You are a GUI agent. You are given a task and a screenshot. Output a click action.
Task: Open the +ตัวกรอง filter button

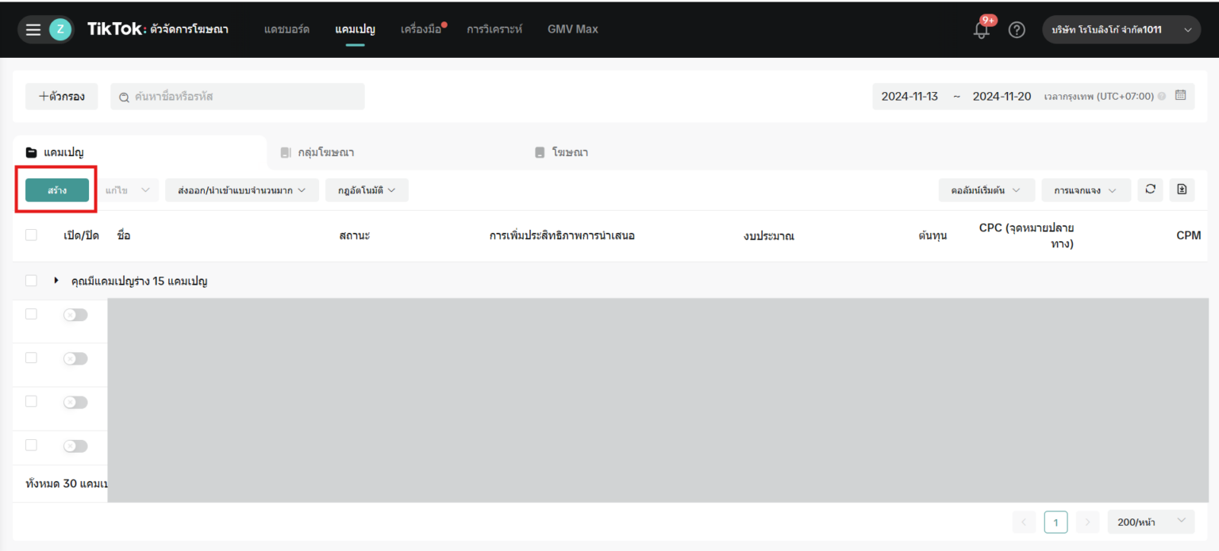(x=61, y=96)
